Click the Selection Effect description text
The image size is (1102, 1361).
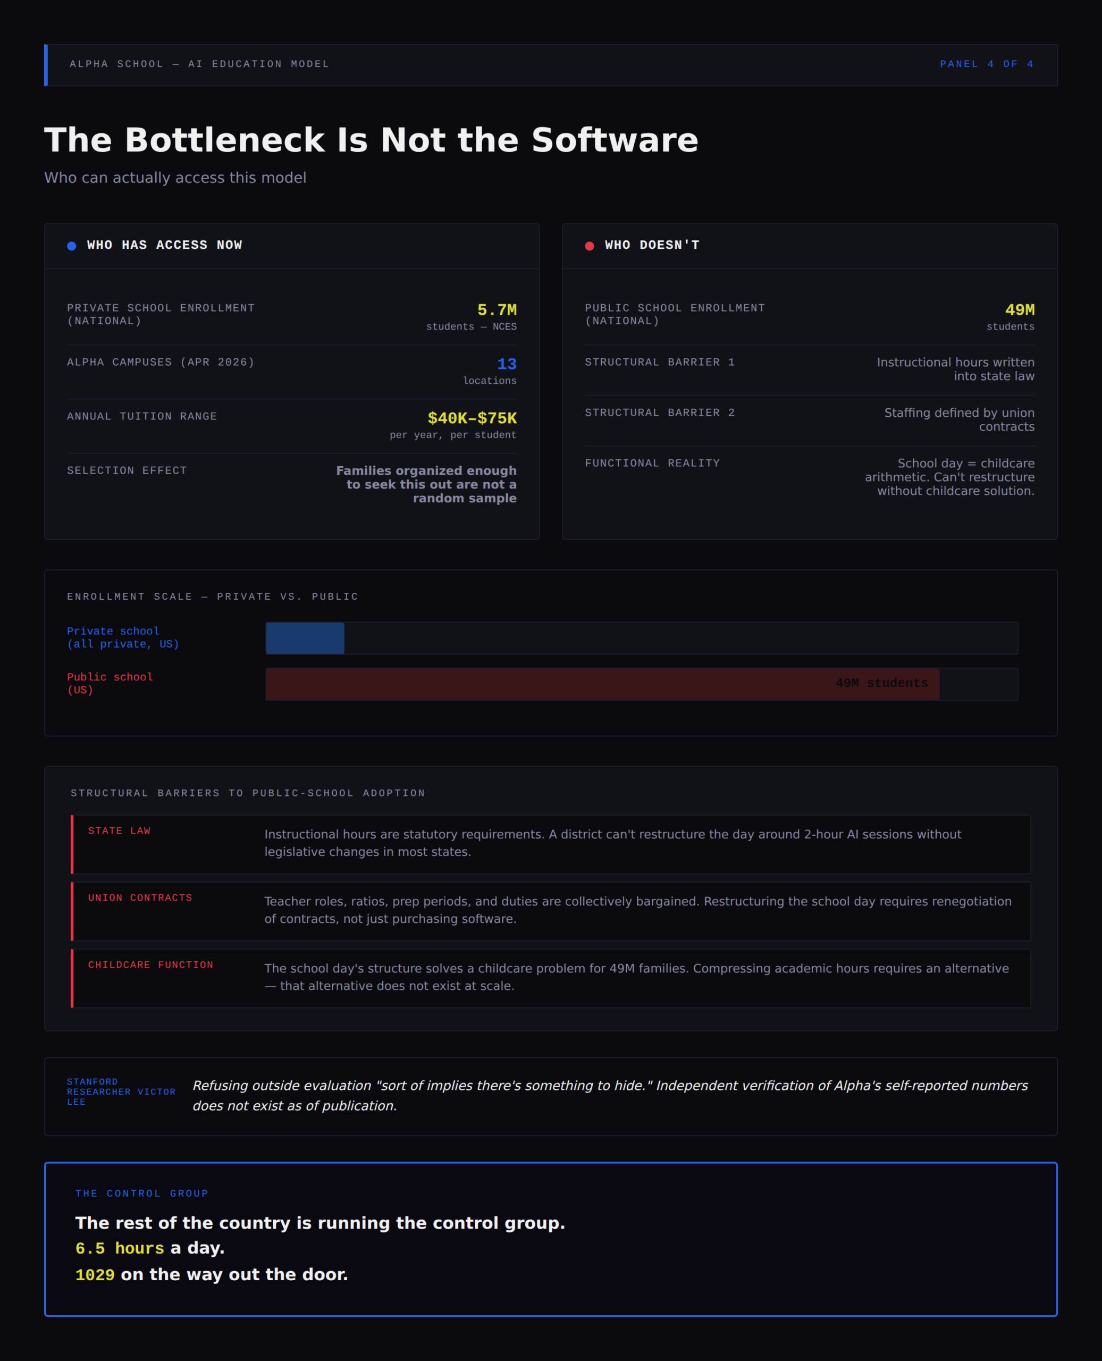coord(426,484)
